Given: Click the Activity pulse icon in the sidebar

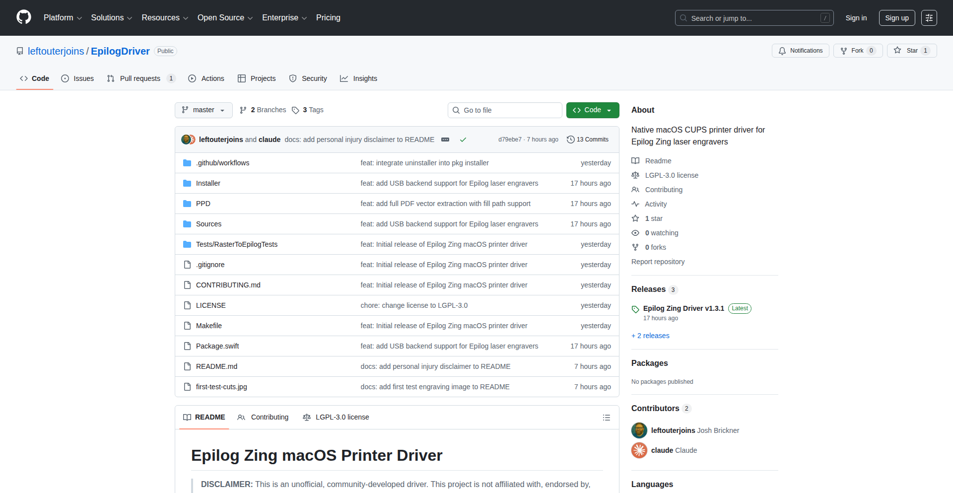Looking at the screenshot, I should click(x=635, y=204).
